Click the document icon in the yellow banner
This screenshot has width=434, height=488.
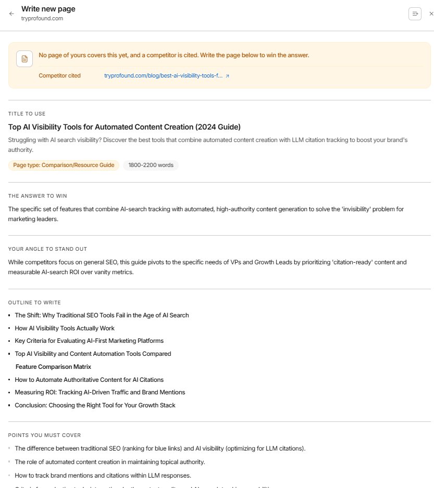24,59
